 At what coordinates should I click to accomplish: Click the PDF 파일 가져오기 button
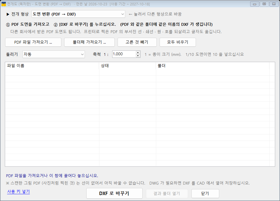point(33,42)
